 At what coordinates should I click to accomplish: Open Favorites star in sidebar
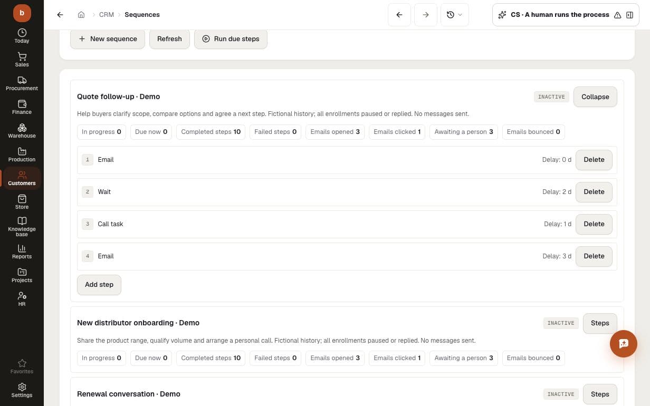pos(22,366)
